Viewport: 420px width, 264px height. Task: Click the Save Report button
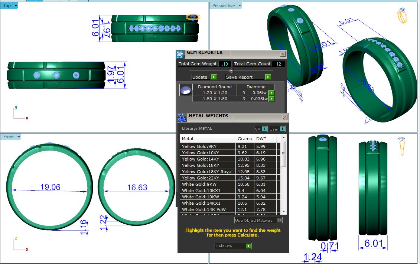point(244,77)
